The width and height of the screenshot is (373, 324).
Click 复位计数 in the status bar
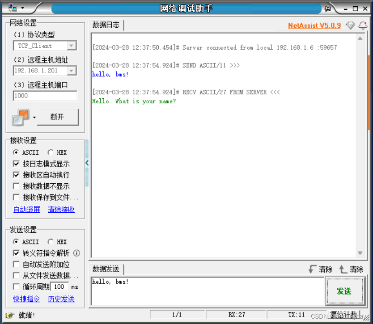coord(344,314)
